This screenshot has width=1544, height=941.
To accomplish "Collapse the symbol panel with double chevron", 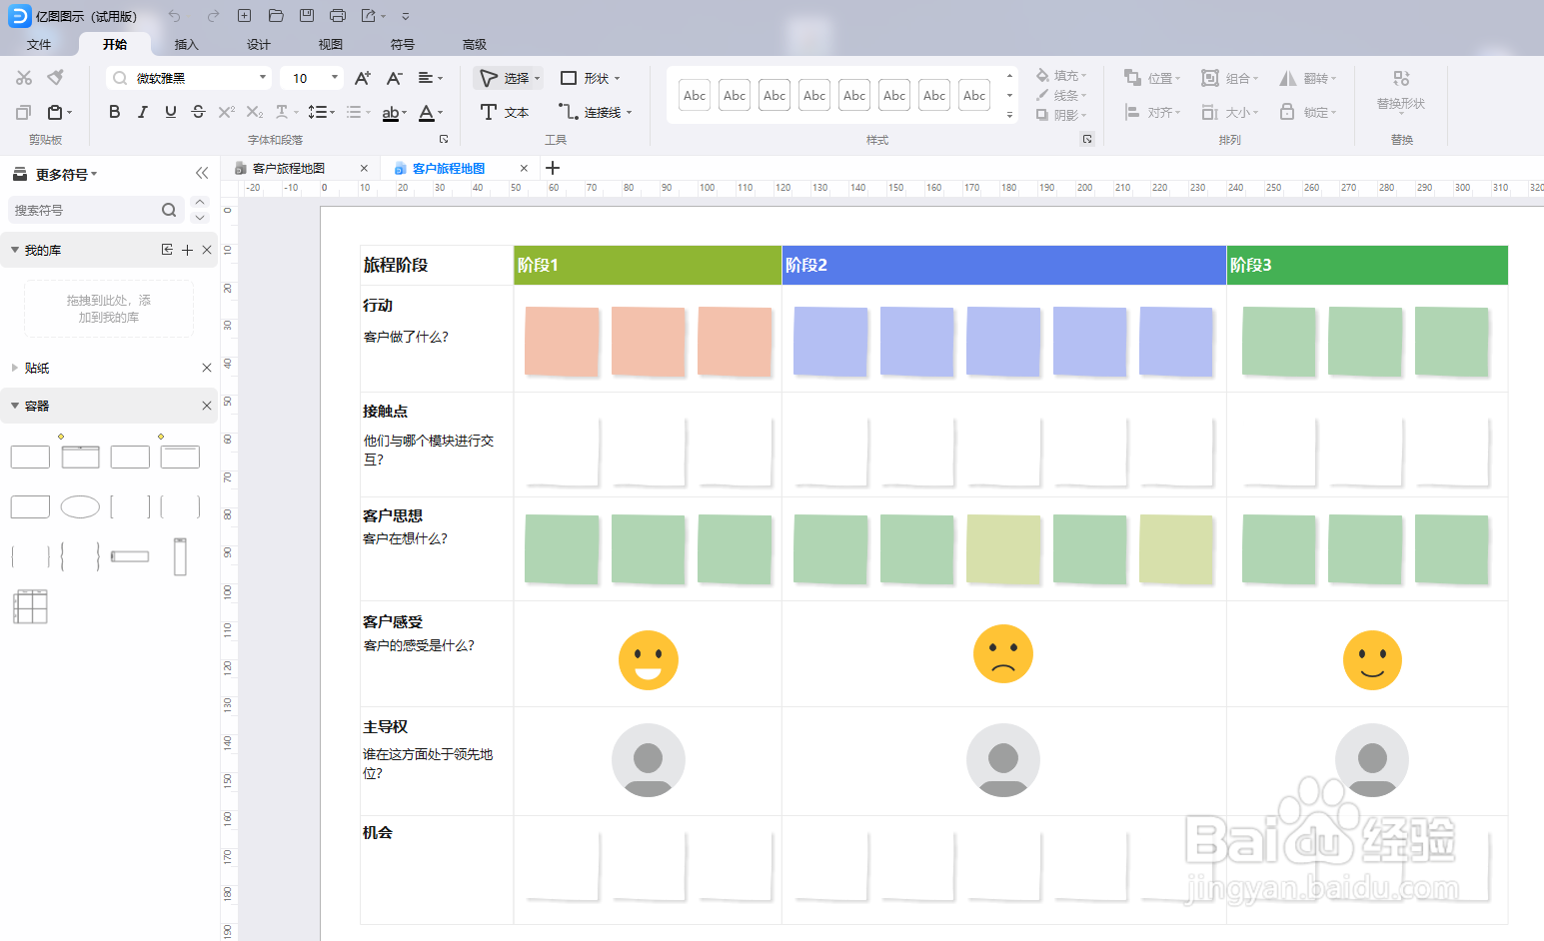I will pyautogui.click(x=202, y=173).
